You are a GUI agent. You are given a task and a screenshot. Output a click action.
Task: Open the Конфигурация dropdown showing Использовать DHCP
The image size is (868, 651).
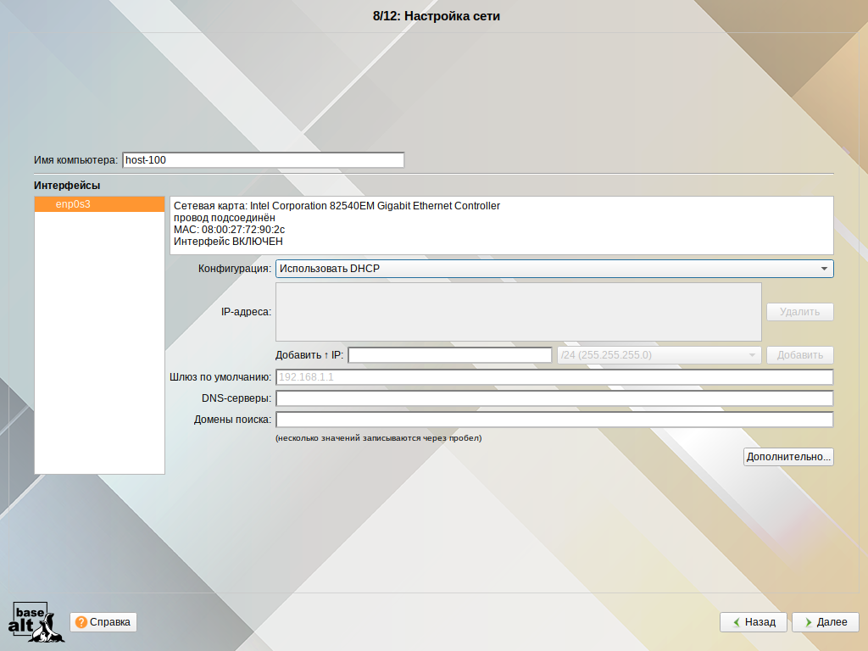point(554,269)
